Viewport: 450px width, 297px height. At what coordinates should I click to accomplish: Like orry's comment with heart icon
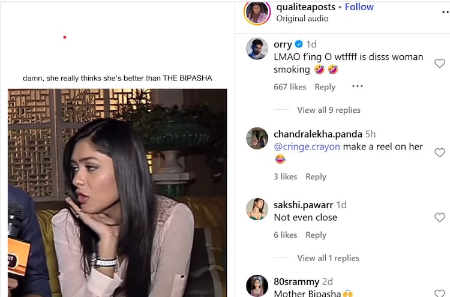pyautogui.click(x=439, y=63)
